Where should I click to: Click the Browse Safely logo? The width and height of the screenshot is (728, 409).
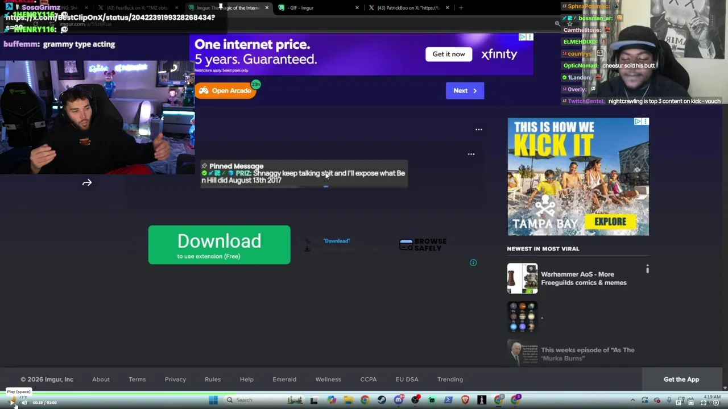pos(423,244)
